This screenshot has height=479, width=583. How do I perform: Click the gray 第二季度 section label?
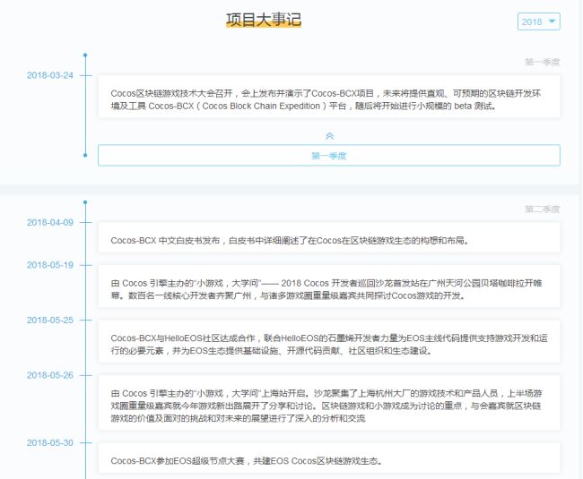pyautogui.click(x=542, y=210)
